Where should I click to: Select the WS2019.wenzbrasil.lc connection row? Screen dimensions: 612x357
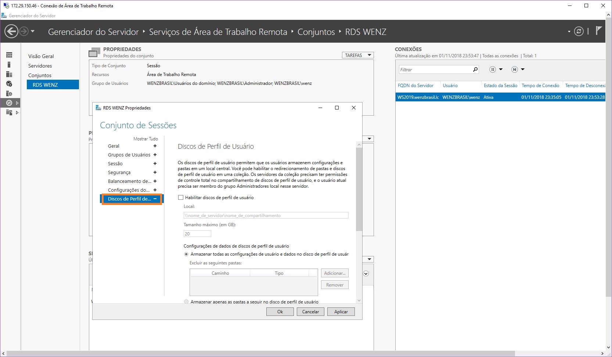[500, 97]
